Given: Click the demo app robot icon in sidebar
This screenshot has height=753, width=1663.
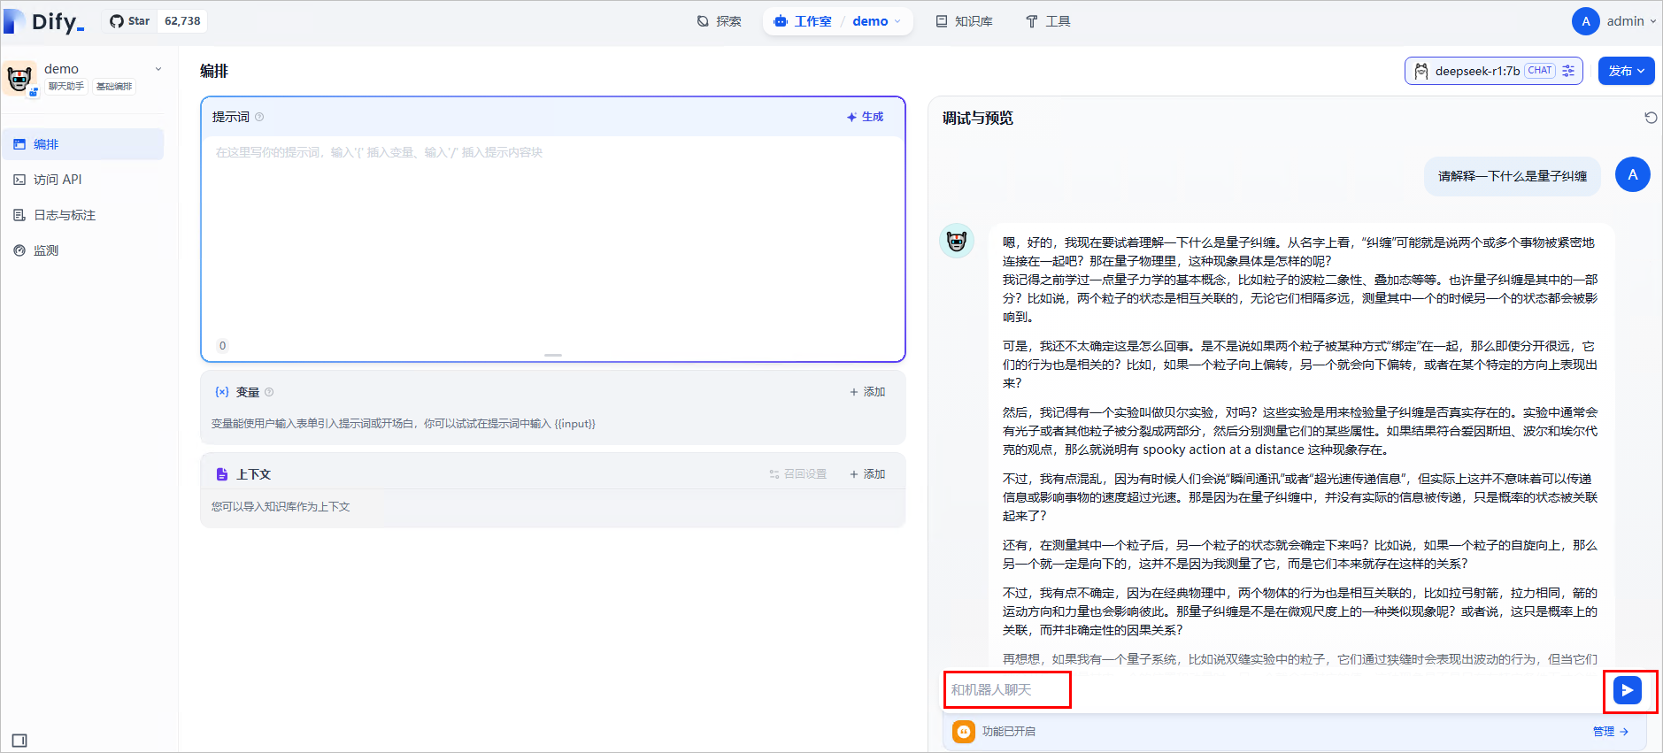Looking at the screenshot, I should (19, 78).
